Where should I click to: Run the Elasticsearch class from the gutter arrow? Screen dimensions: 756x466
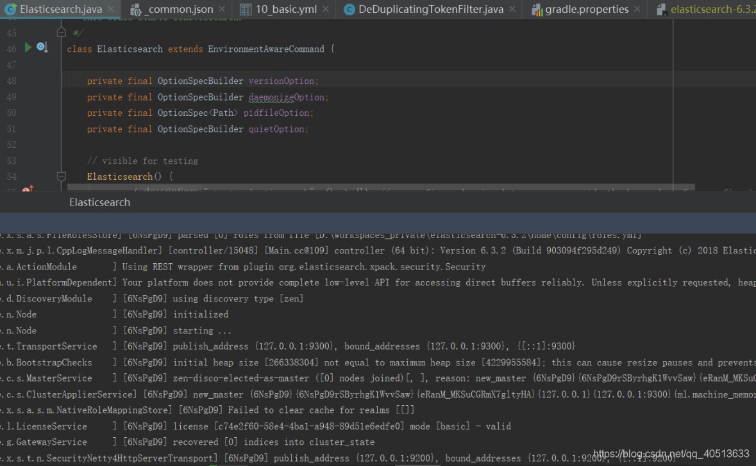pyautogui.click(x=28, y=47)
